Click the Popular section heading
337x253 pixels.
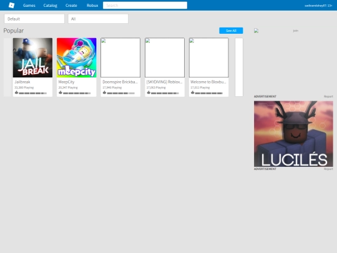tap(14, 31)
